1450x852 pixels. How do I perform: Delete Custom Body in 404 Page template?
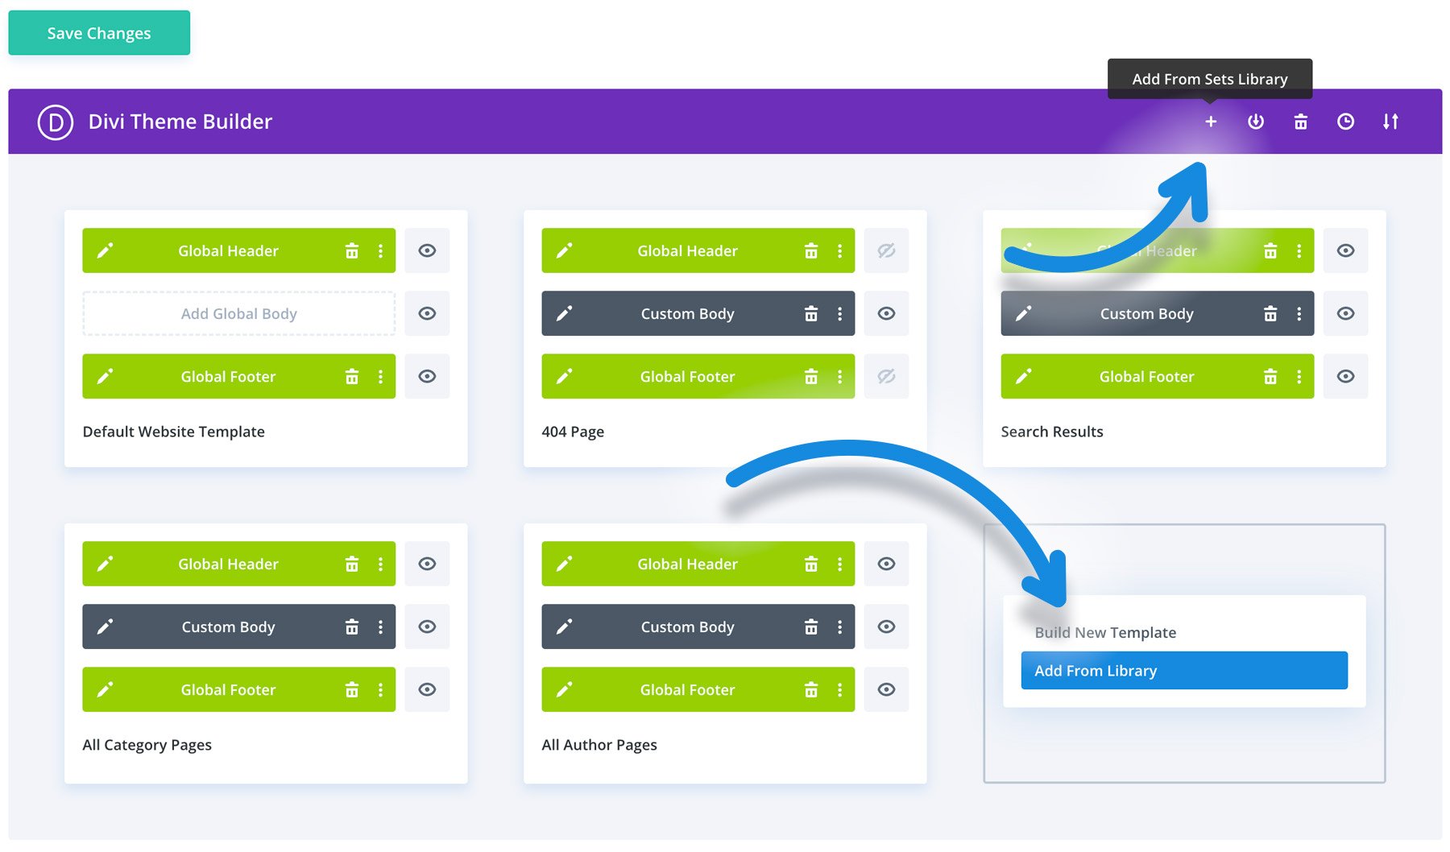point(811,313)
